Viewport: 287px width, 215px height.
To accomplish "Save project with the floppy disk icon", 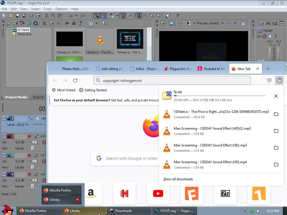I will [18, 16].
